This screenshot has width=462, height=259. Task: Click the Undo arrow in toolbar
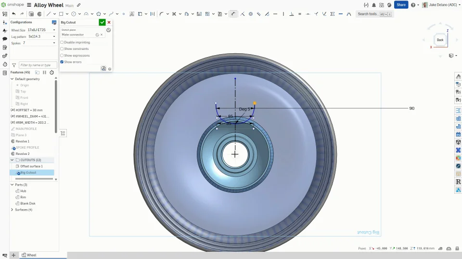click(13, 14)
